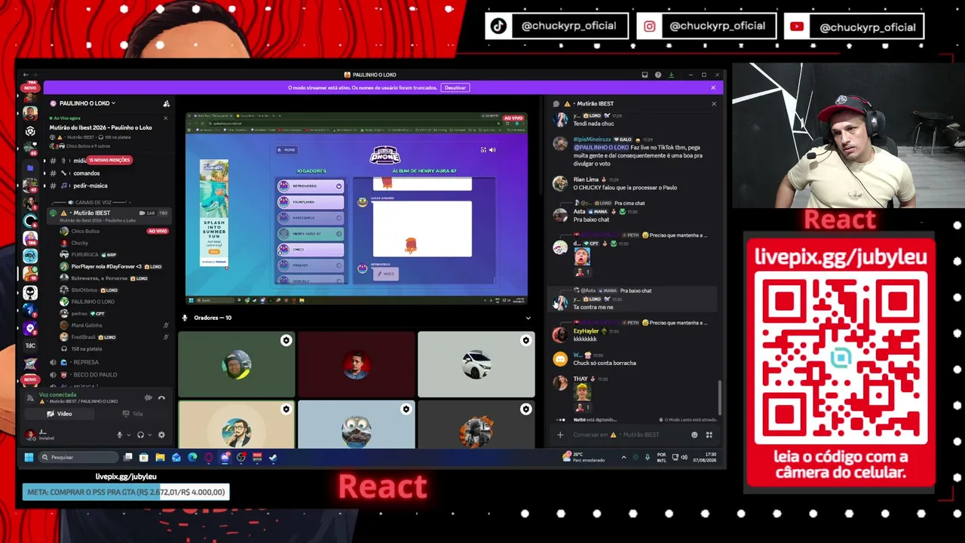Click the white car avatar speaker tile
This screenshot has height=543, width=965.
point(476,364)
